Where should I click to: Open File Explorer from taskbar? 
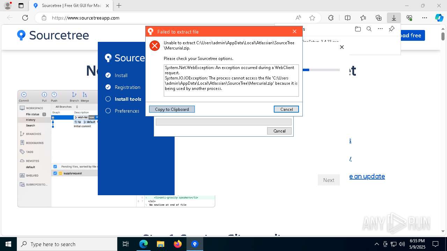(161, 244)
